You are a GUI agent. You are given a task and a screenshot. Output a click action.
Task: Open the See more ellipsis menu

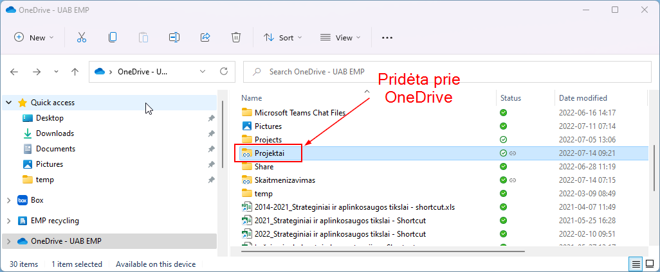click(387, 38)
